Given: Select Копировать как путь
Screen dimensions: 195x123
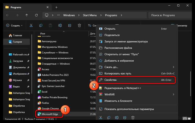Looking at the screenshot, I should (x=137, y=74).
